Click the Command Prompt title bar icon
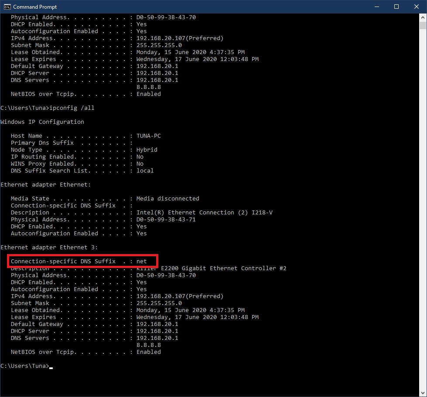Image resolution: width=427 pixels, height=397 pixels. (7, 7)
